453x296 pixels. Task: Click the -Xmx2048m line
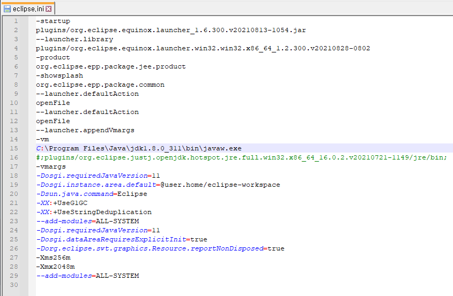[x=55, y=266]
